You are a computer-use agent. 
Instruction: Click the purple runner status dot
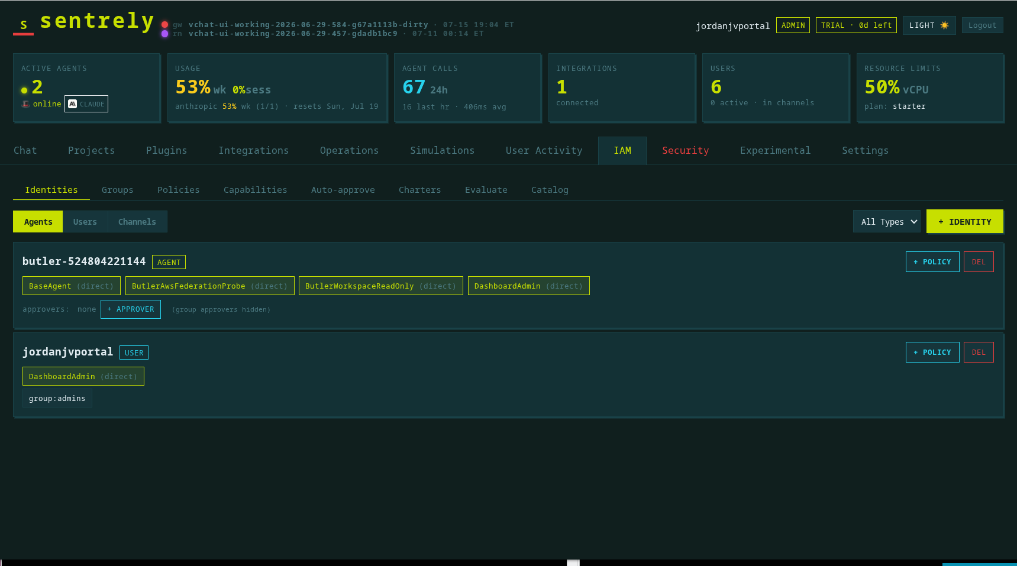165,34
